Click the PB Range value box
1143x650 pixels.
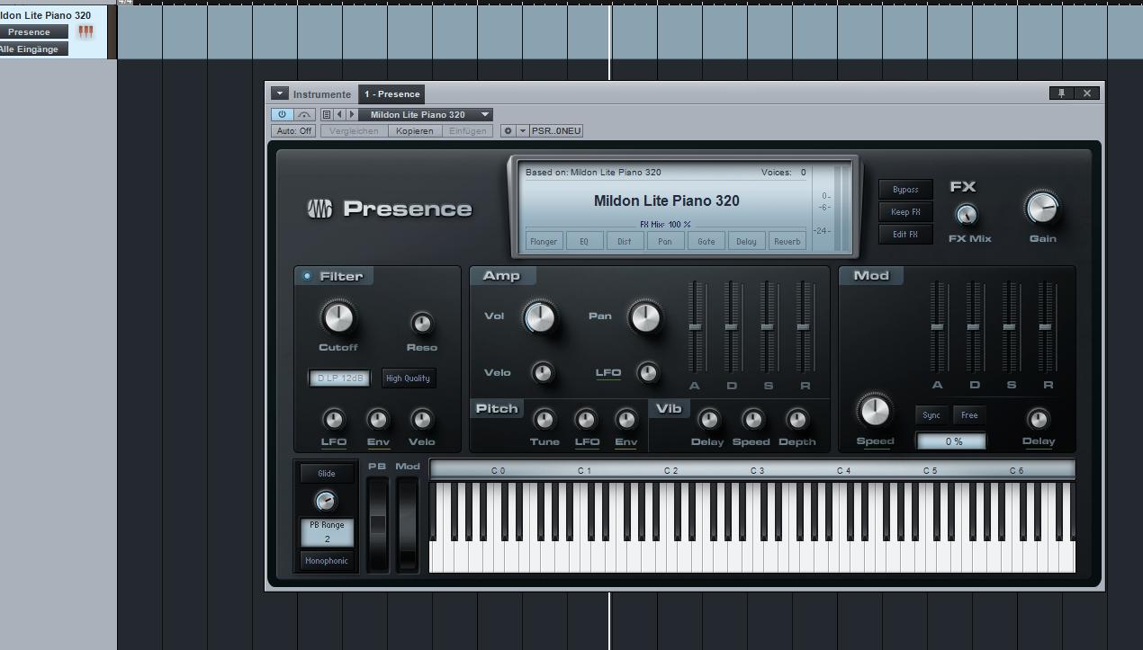[327, 531]
